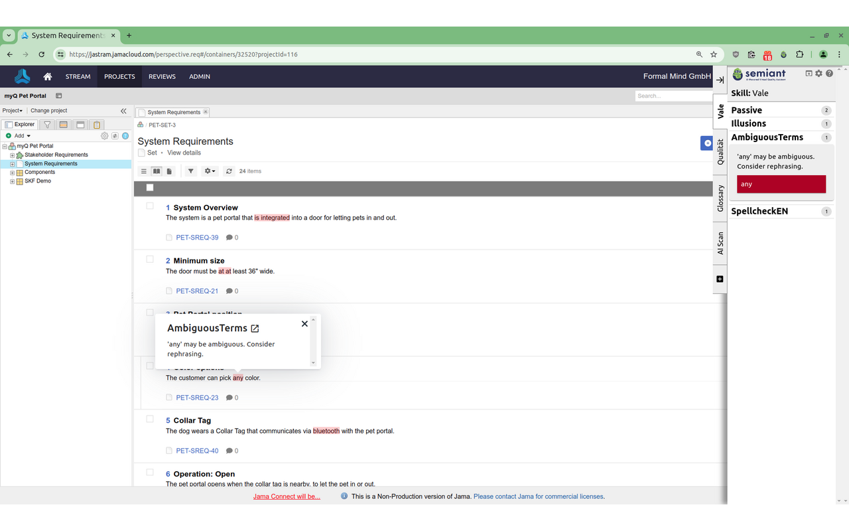Collapse the Semiant side panel
The height and width of the screenshot is (531, 849).
(720, 80)
